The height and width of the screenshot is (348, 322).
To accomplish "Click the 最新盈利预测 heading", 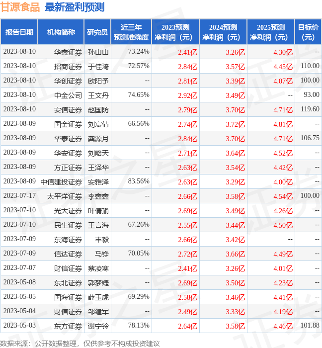I will click(75, 7).
